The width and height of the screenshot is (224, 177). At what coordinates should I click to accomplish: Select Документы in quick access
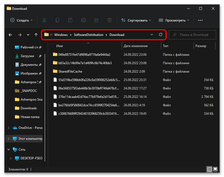click(28, 65)
